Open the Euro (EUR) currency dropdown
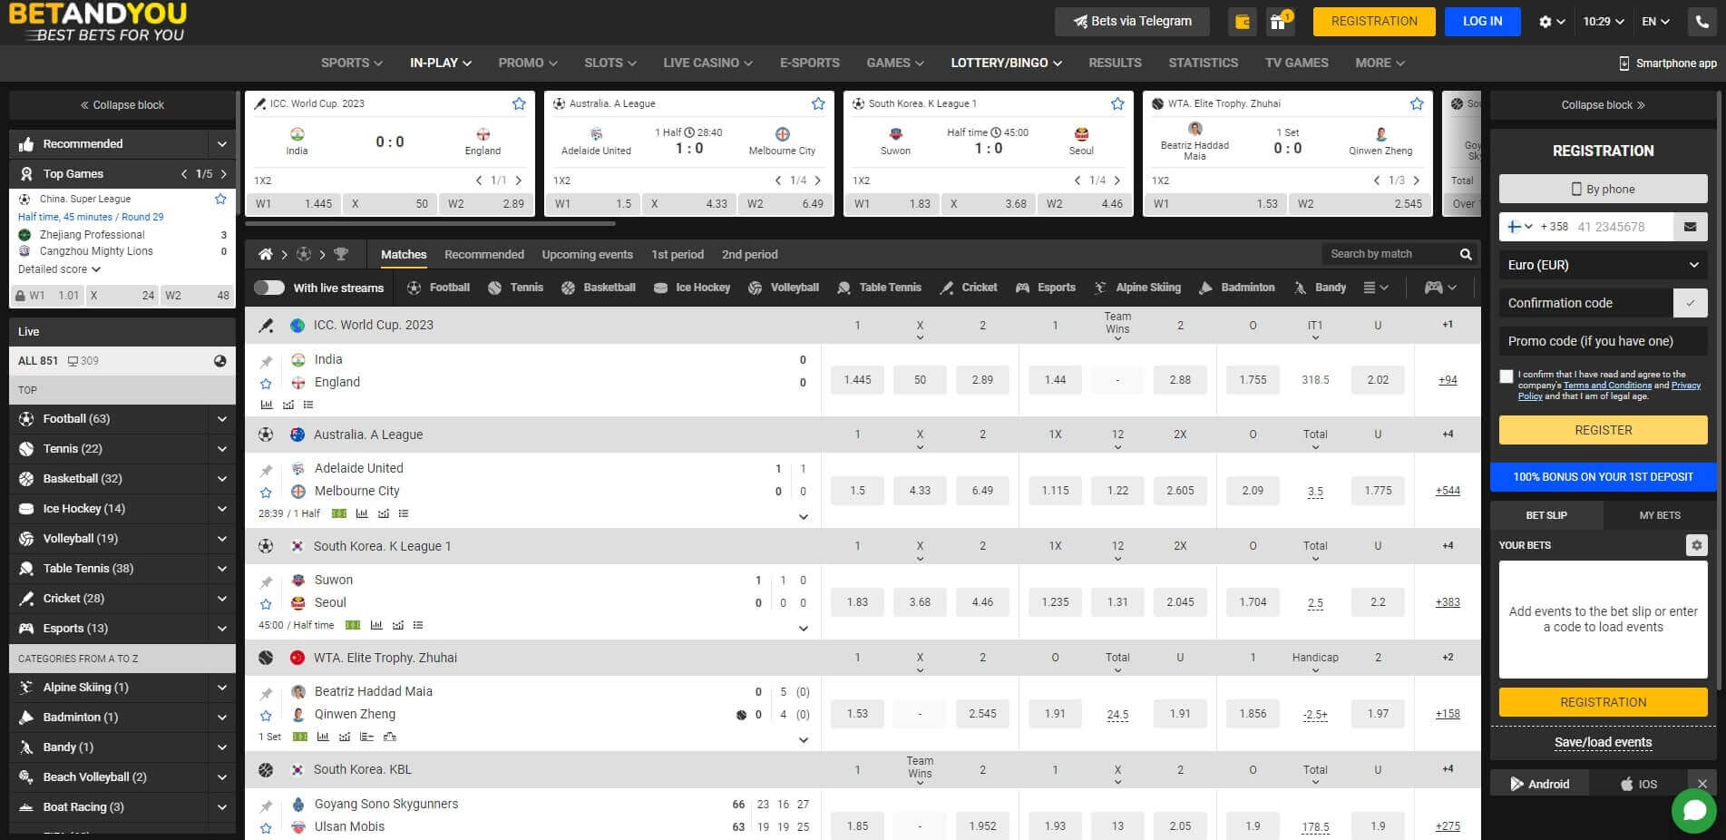 coord(1602,264)
